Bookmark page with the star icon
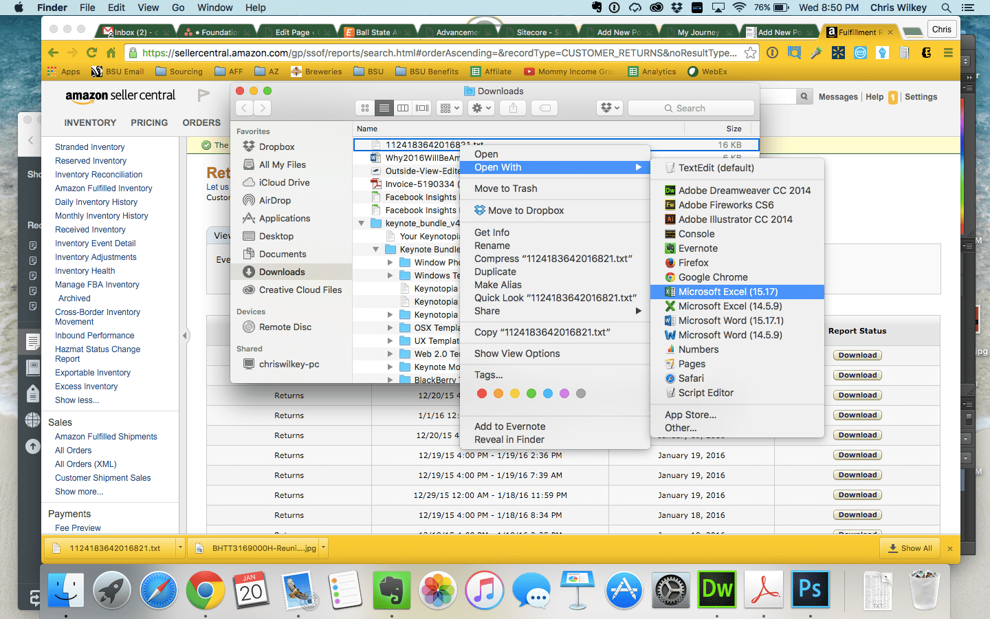Image resolution: width=990 pixels, height=619 pixels. click(x=750, y=53)
